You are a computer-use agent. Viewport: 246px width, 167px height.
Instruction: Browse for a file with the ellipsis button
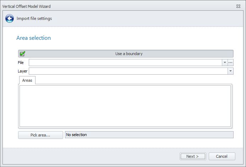230,63
